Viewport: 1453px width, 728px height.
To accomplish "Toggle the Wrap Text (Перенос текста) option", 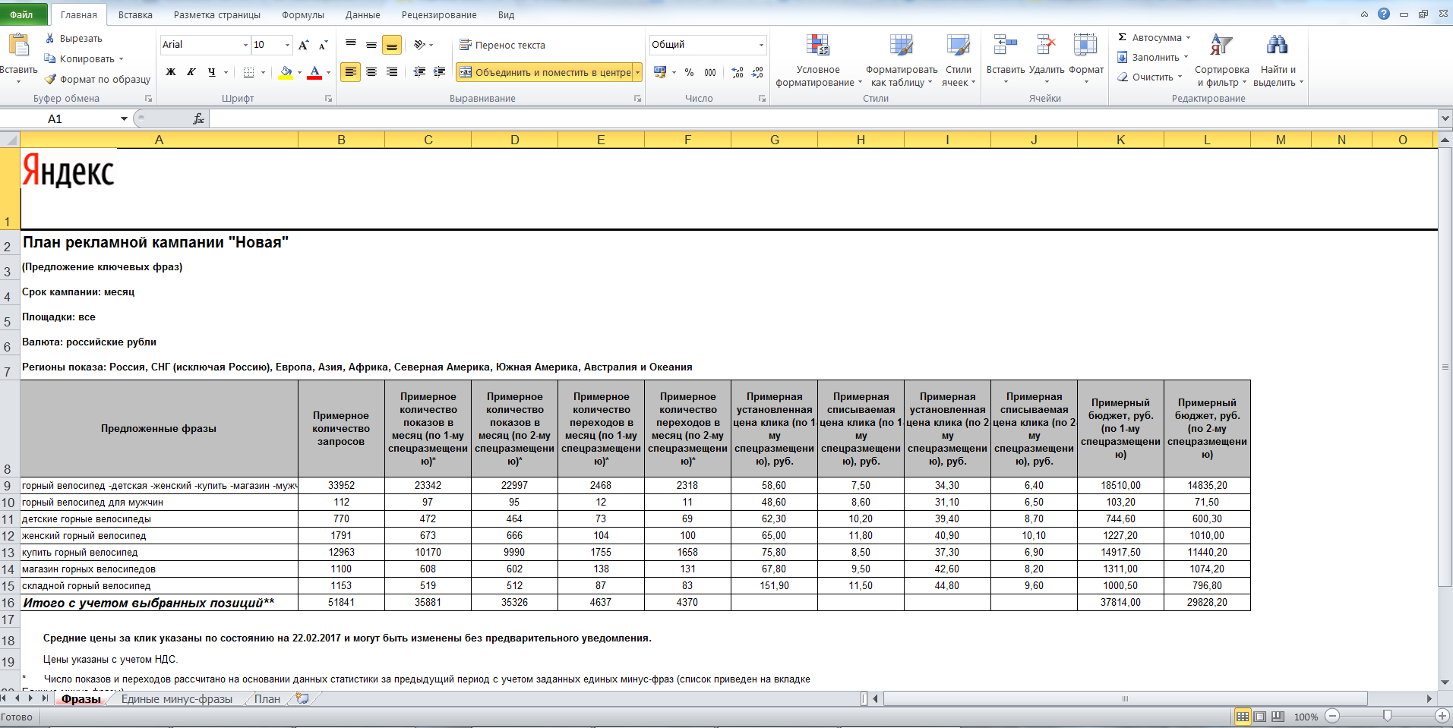I will (x=503, y=45).
